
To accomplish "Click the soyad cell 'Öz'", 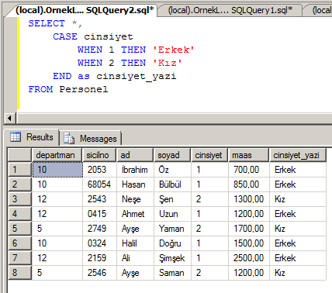I will [x=172, y=170].
